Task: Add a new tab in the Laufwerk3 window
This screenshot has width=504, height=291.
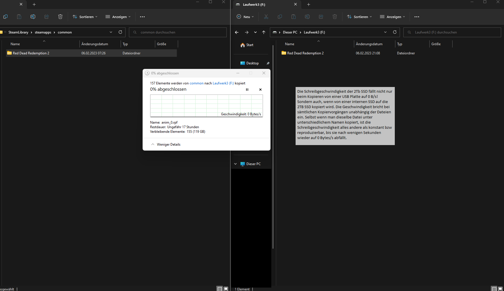Action: [x=308, y=4]
